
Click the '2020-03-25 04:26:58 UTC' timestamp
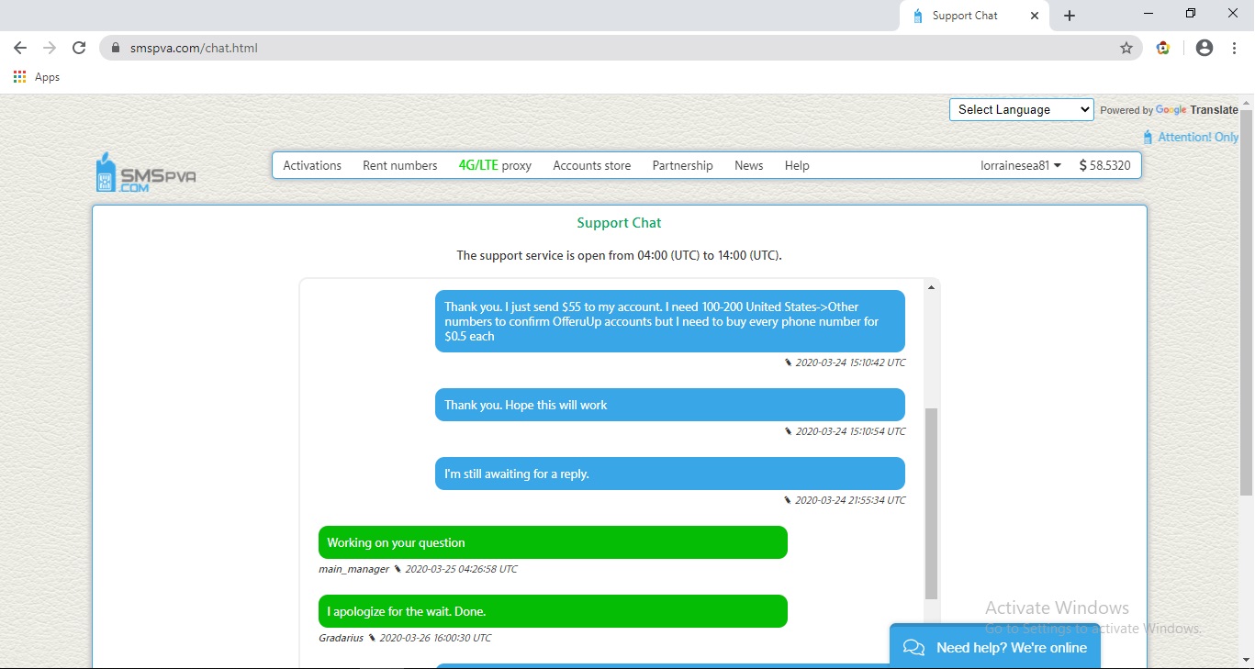pos(461,569)
